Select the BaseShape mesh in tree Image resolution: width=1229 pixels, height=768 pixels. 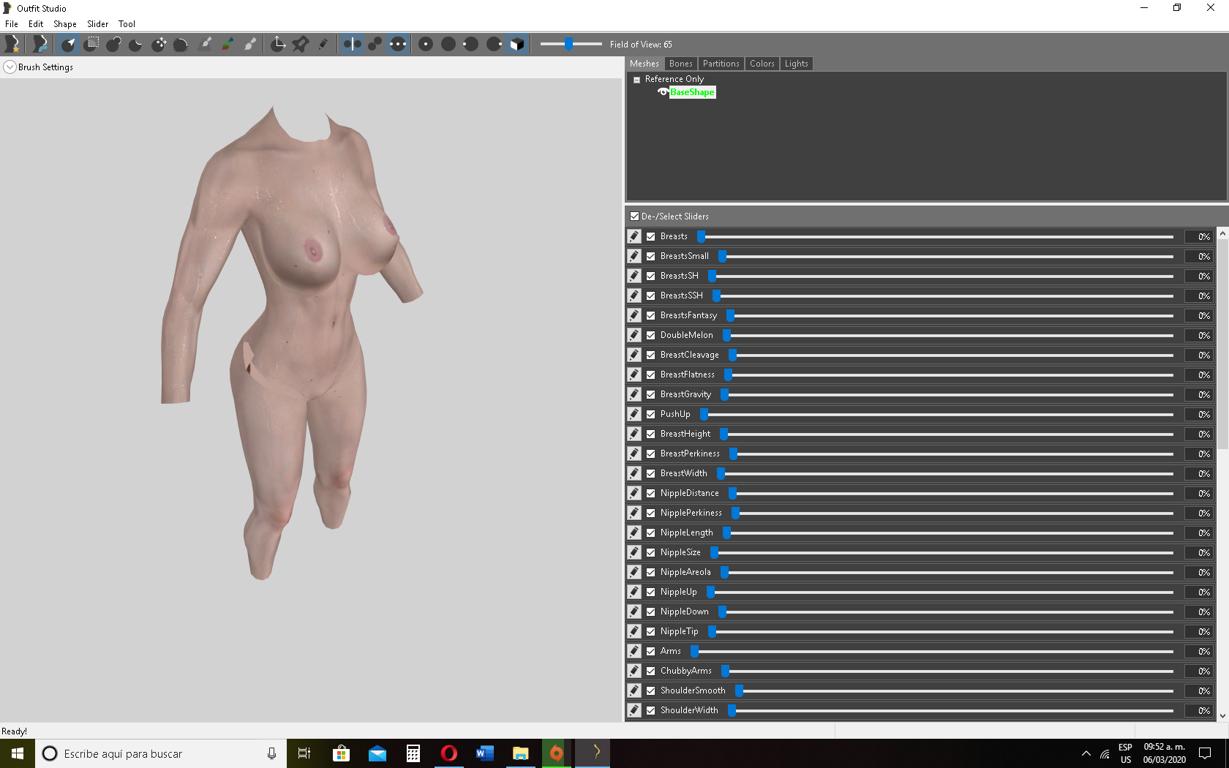pos(692,92)
